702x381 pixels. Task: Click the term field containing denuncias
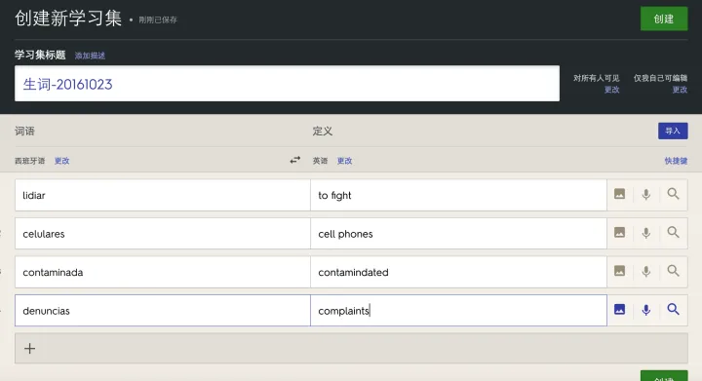[163, 310]
